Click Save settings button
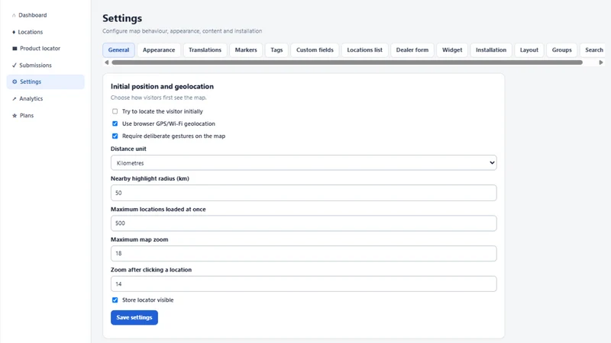Image resolution: width=611 pixels, height=343 pixels. (x=134, y=317)
